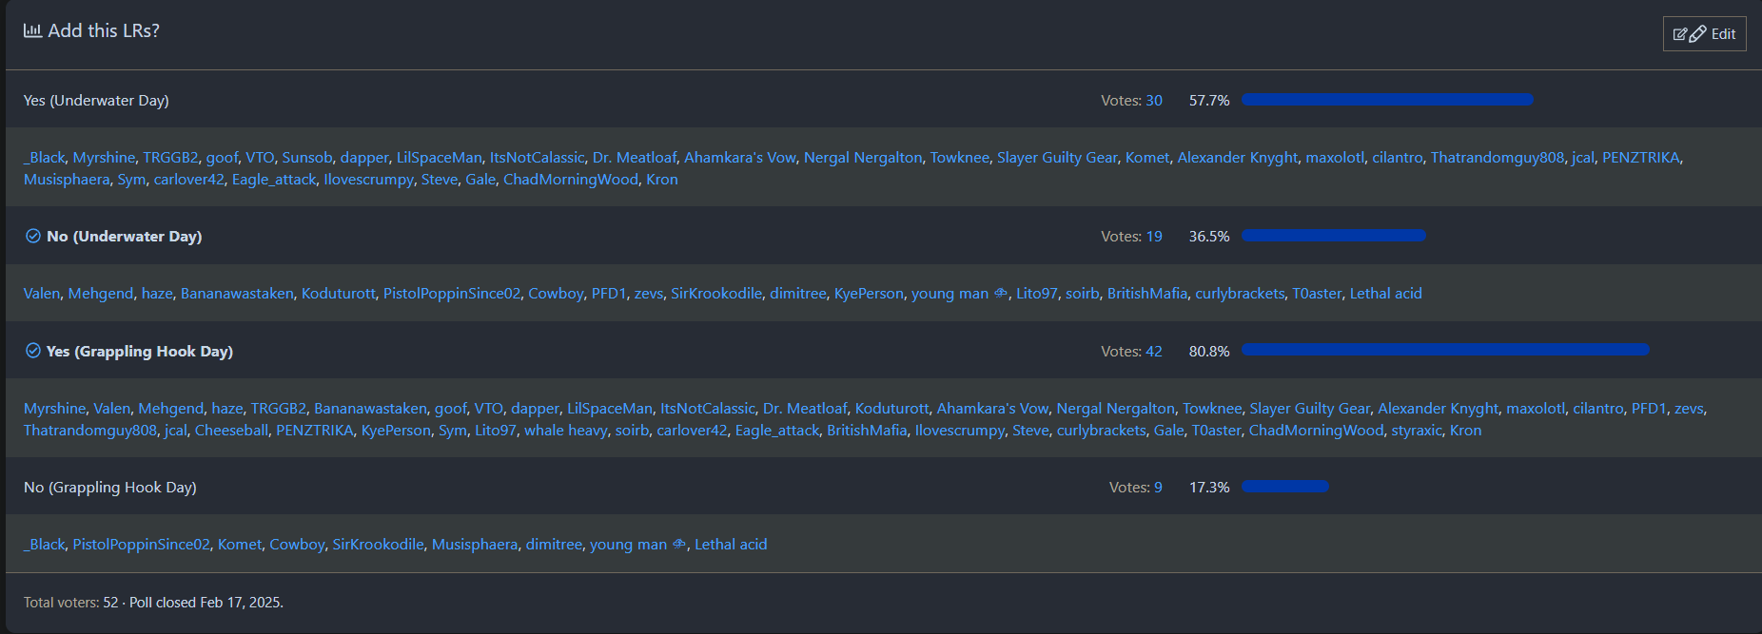Click the checkmark icon next to Yes (Grappling Hook Day)
Screen dimensions: 1762x634
coord(33,351)
